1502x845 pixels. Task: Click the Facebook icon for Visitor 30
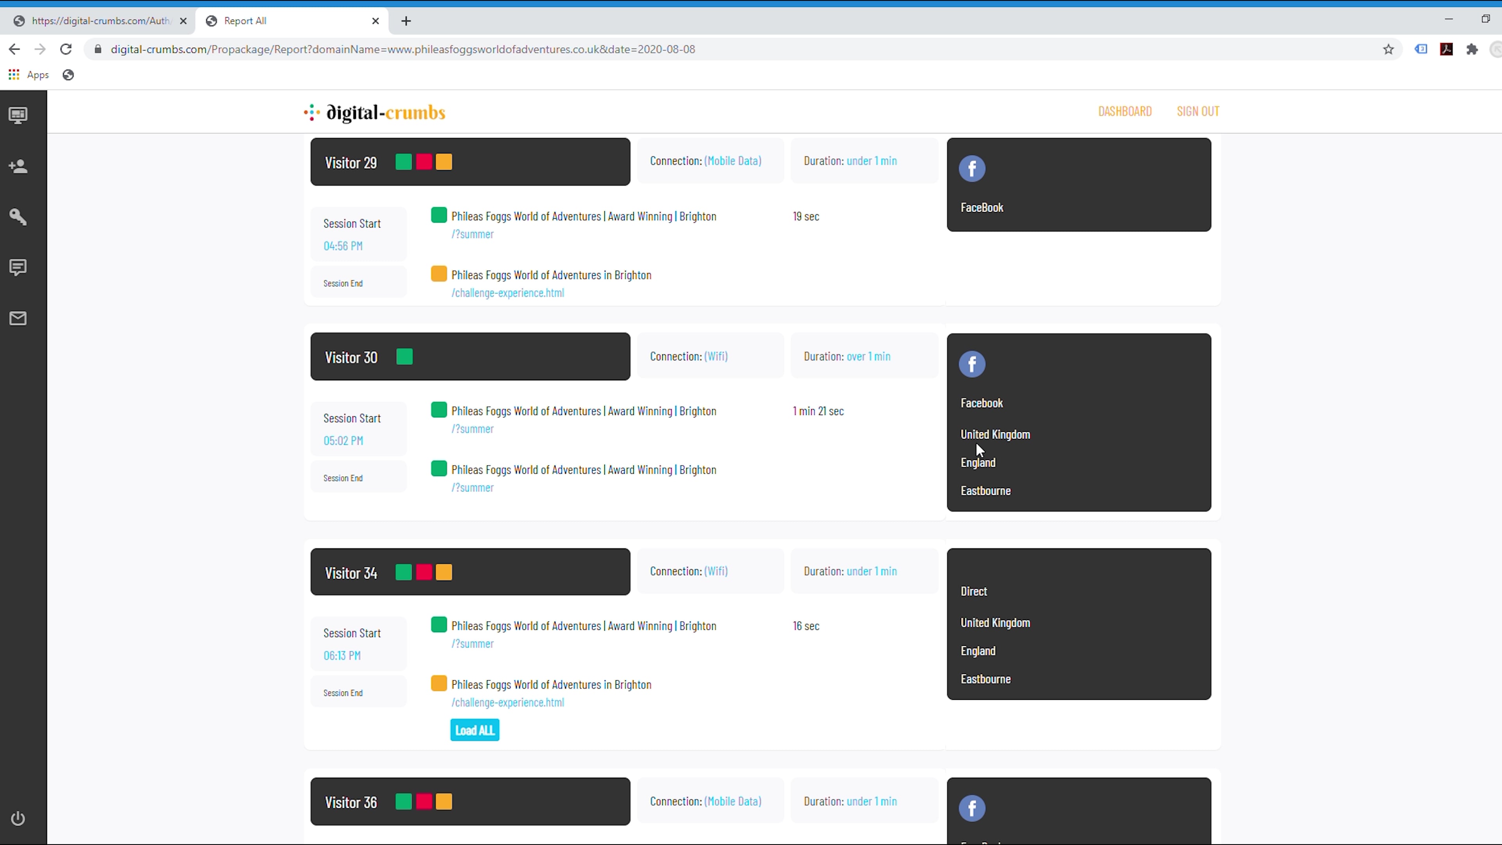coord(972,365)
